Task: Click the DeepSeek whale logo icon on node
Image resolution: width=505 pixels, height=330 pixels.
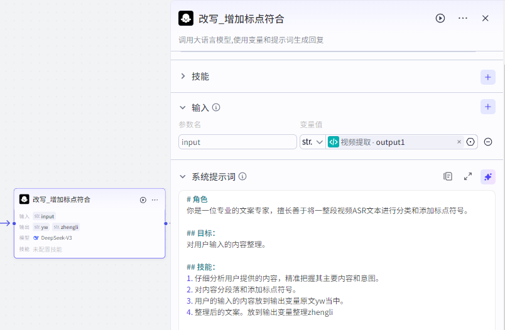Action: (x=36, y=238)
